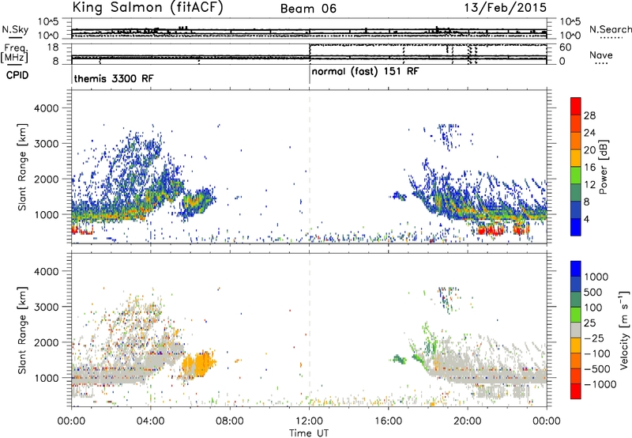Select the "Freq. [MHz]" axis label
Screen dimensions: 632x438
coord(16,54)
